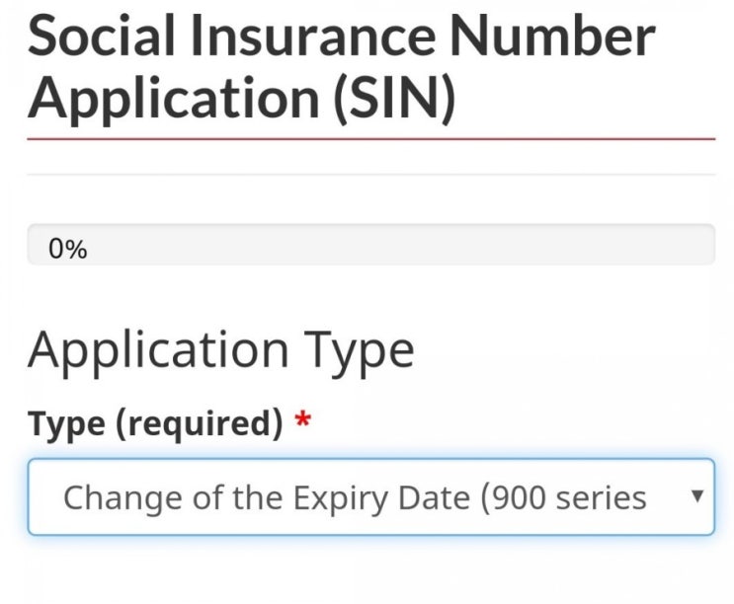Click the red underline beneath the page title

(370, 139)
